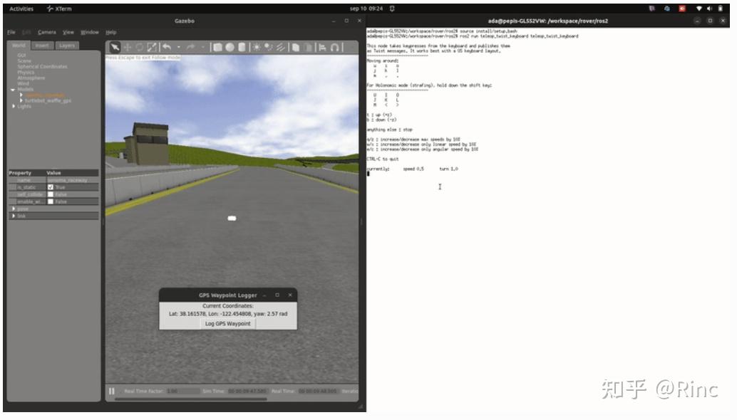Open the volume icon in system tray
Image resolution: width=737 pixels, height=420 pixels.
710,9
